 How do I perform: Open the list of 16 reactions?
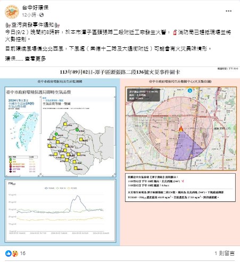23,253
